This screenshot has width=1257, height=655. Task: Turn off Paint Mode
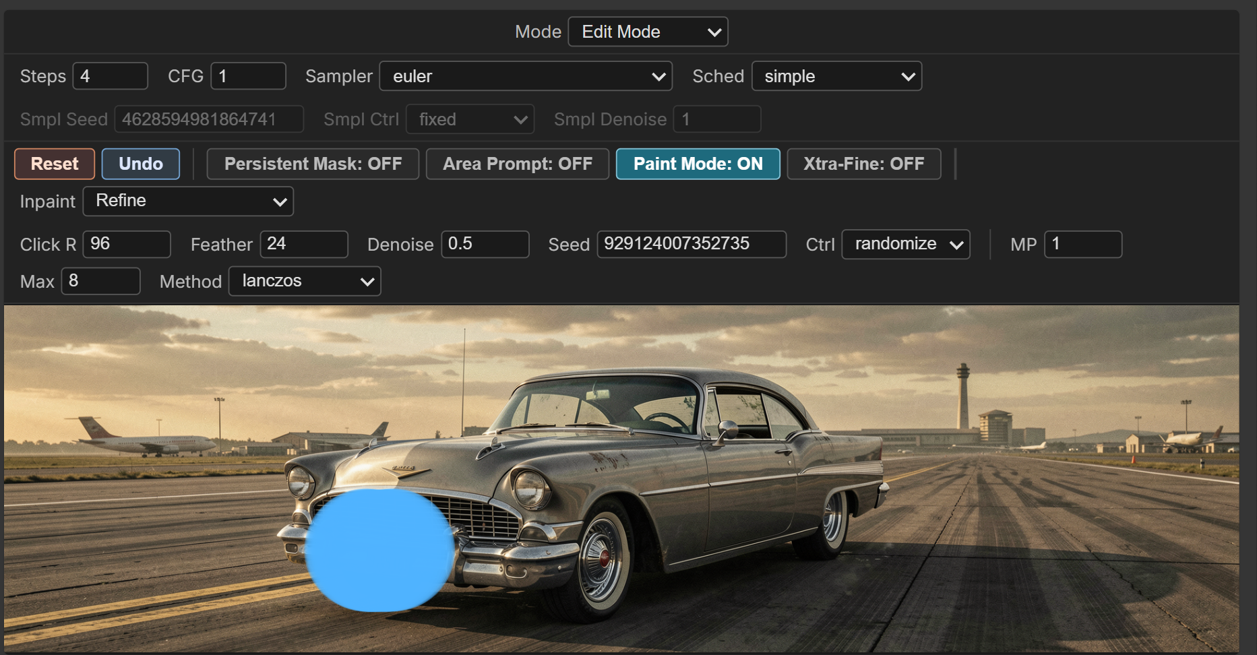pos(698,164)
